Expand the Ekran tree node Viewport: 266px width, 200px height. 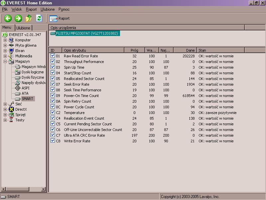click(5, 51)
